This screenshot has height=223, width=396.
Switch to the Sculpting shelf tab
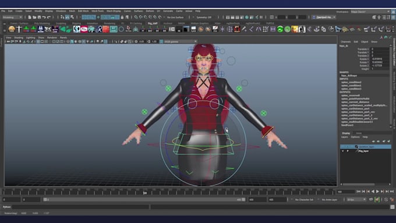[x=61, y=23]
